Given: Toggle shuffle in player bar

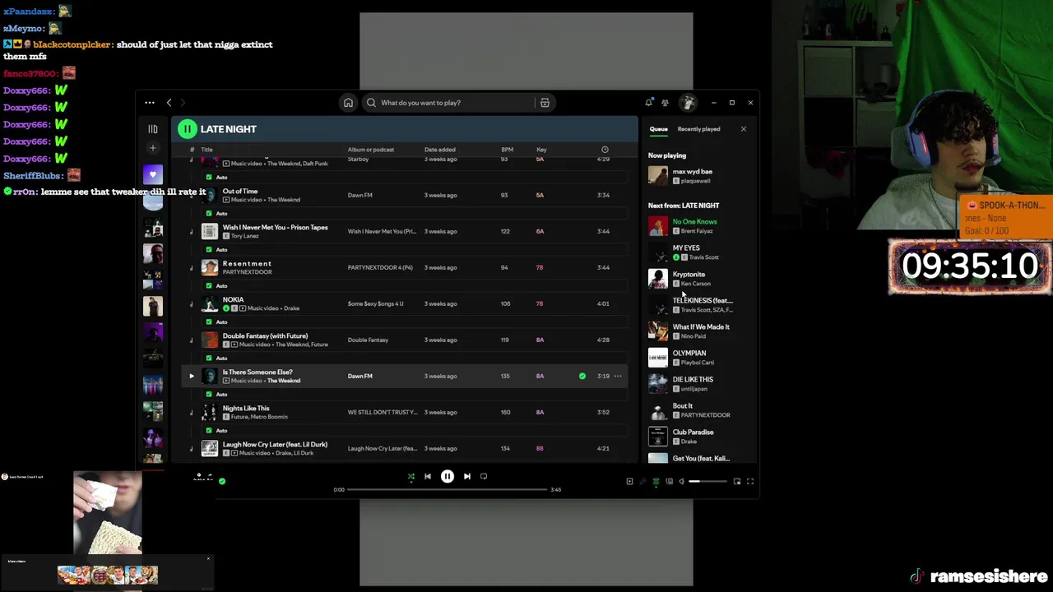Looking at the screenshot, I should [x=411, y=476].
